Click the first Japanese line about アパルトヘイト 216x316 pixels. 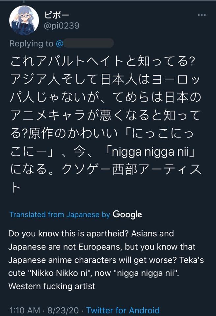click(x=102, y=61)
